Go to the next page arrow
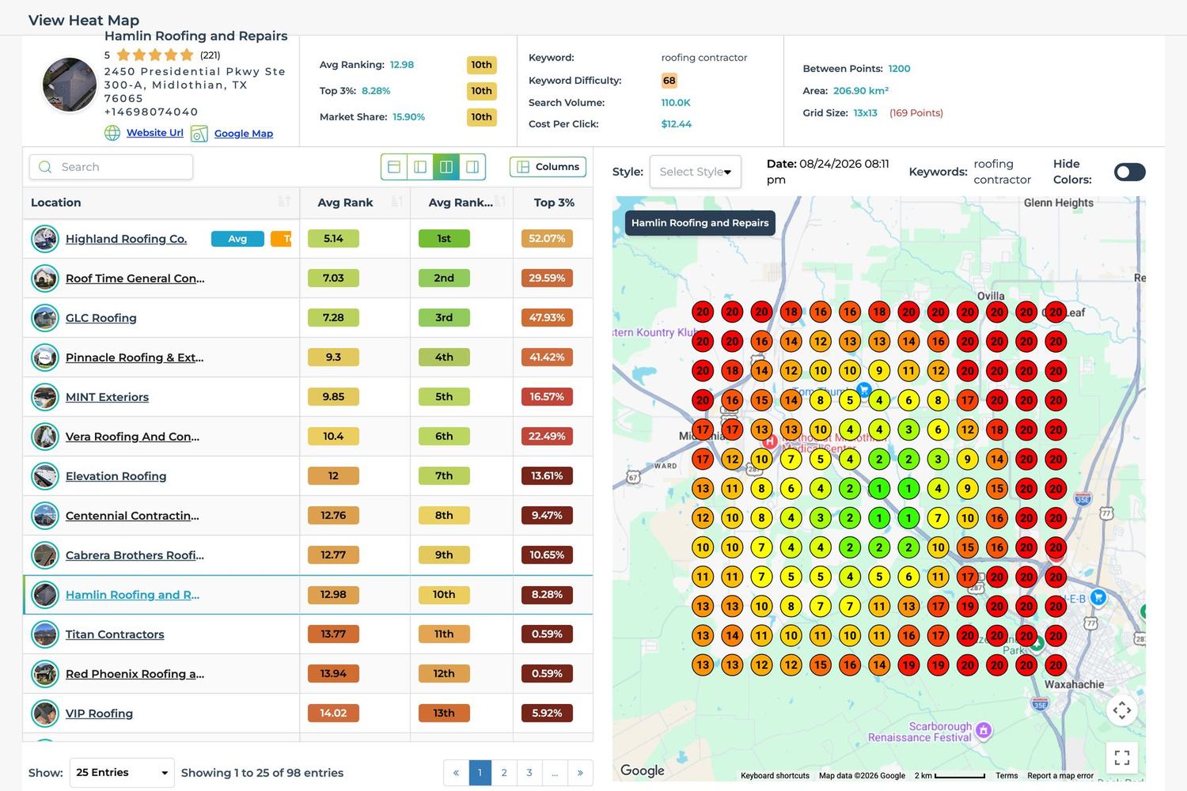This screenshot has width=1187, height=791. pos(580,773)
